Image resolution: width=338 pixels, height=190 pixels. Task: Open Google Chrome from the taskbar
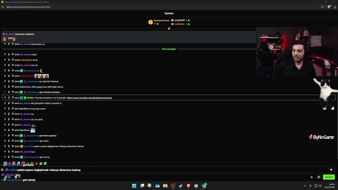click(x=204, y=186)
